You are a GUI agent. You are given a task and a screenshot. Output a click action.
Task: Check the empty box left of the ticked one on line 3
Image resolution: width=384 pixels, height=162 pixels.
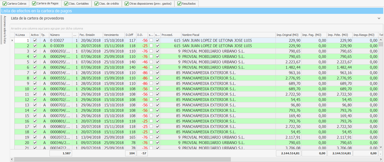(x=151, y=51)
